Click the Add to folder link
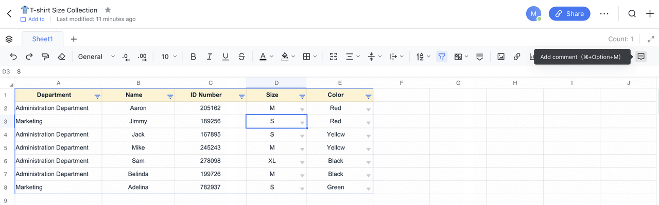Screen dimensions: 659x205 click(x=32, y=19)
